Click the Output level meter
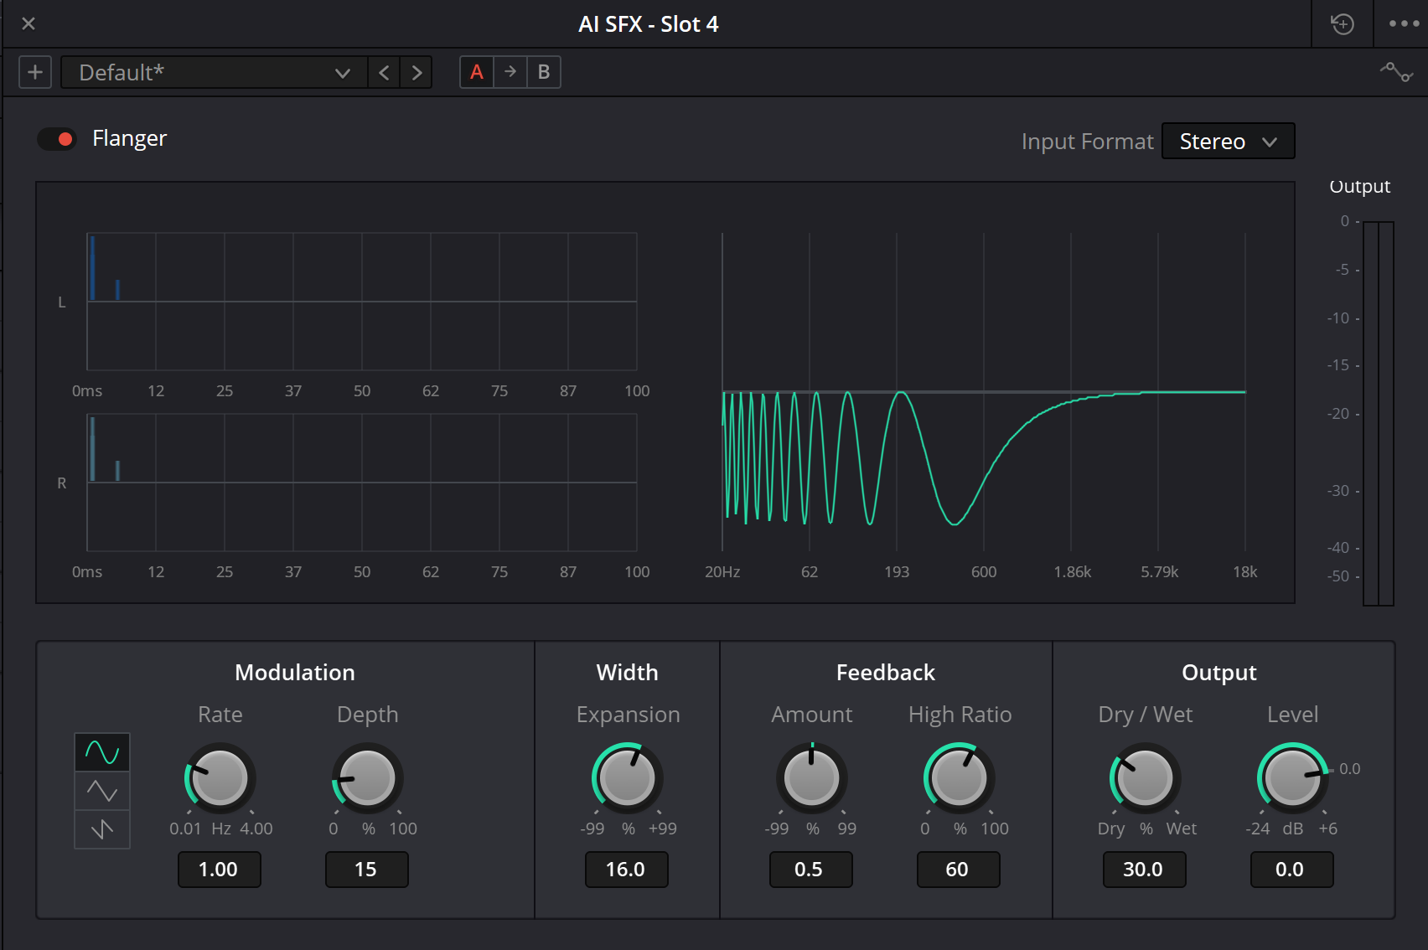1428x950 pixels. pos(1379,413)
